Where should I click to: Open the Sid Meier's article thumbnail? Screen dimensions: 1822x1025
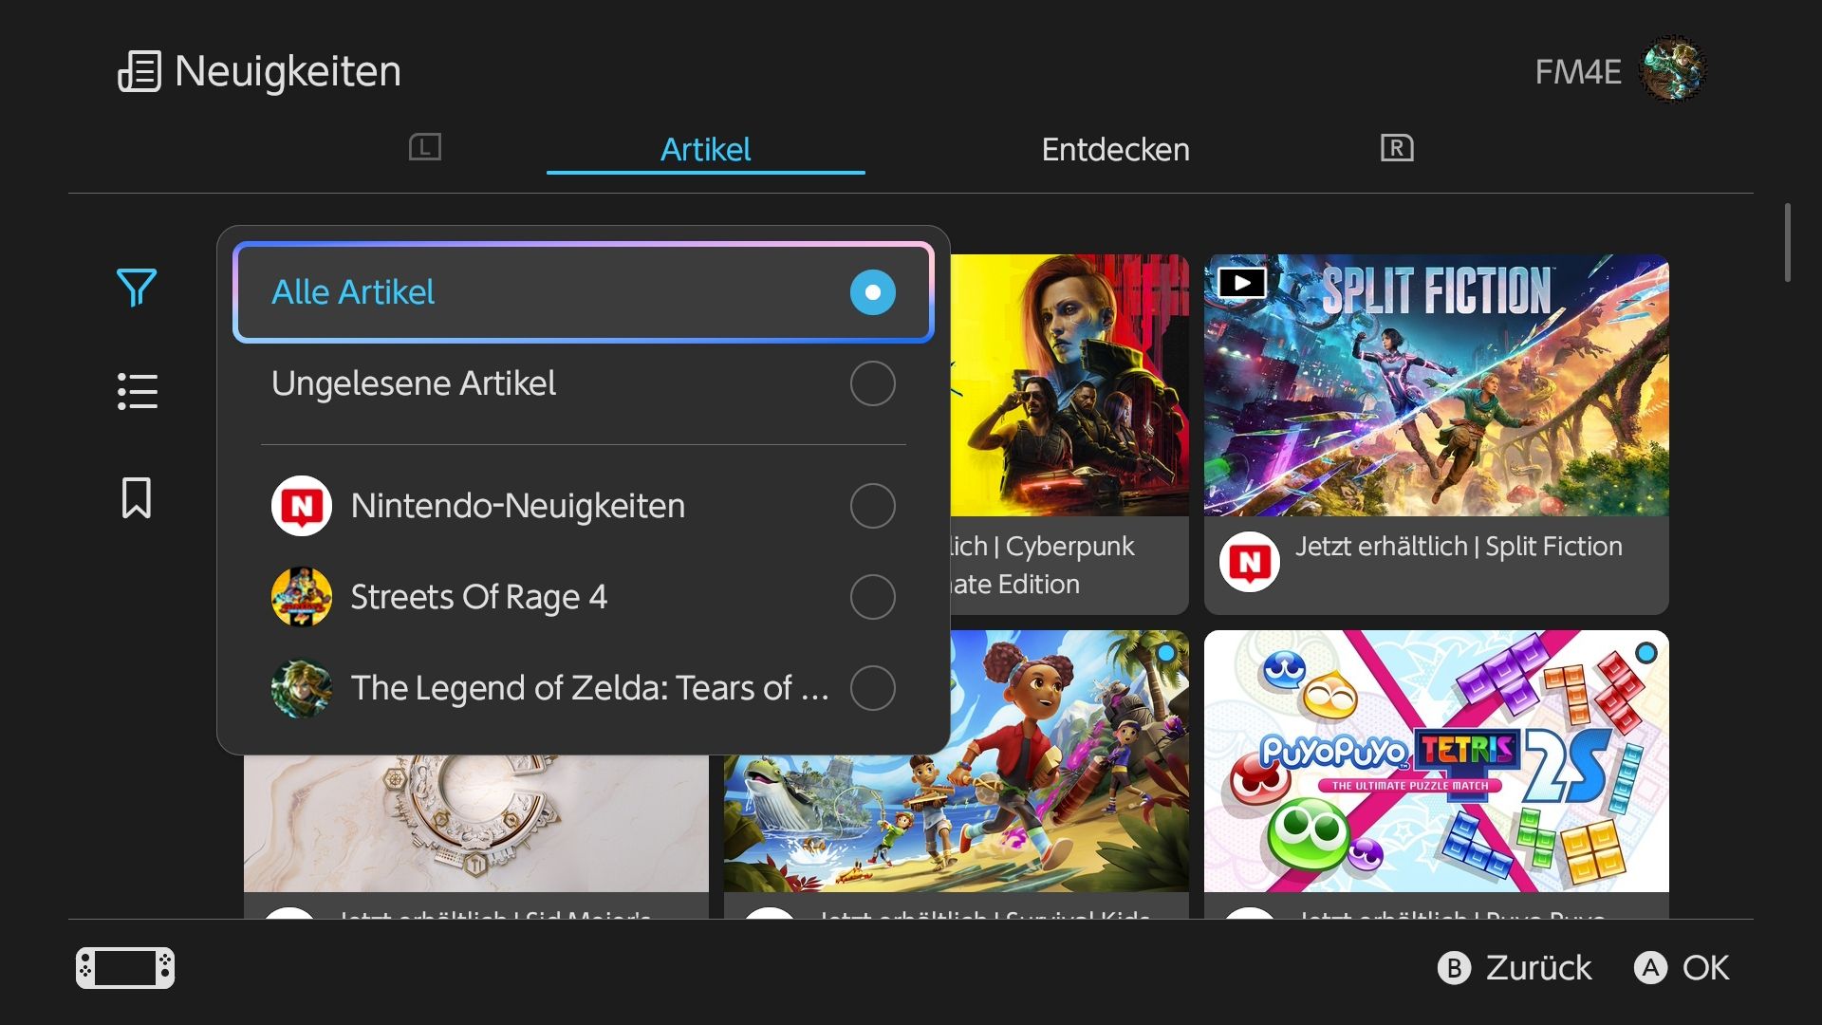tap(476, 824)
